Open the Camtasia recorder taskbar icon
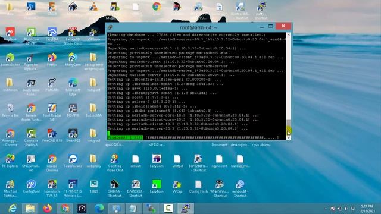381x214 pixels. [168, 209]
